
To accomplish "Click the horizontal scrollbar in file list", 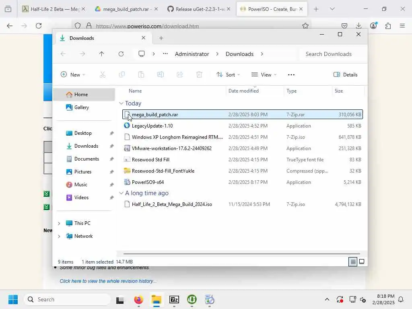I will (241, 254).
